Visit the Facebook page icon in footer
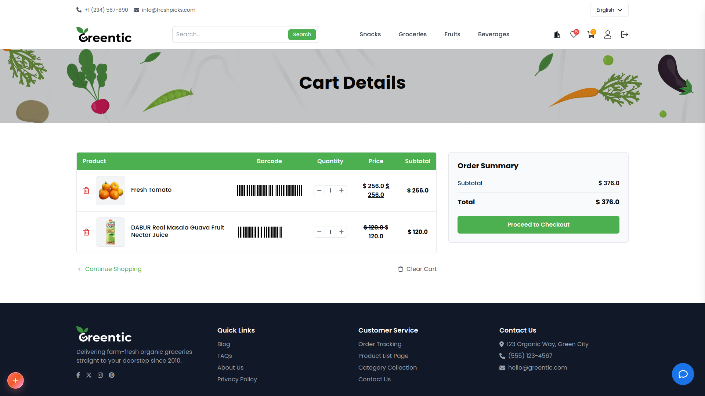 tap(78, 375)
